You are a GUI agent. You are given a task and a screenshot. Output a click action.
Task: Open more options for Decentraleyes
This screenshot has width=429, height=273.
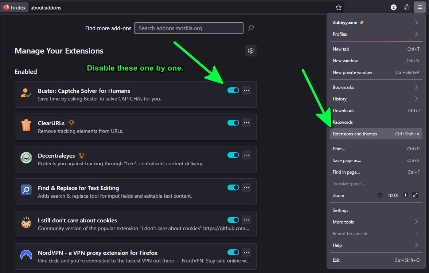[246, 155]
